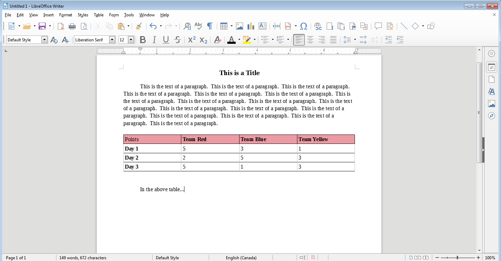Open the Navigator in the sidebar
This screenshot has height=261, width=501.
click(x=491, y=116)
